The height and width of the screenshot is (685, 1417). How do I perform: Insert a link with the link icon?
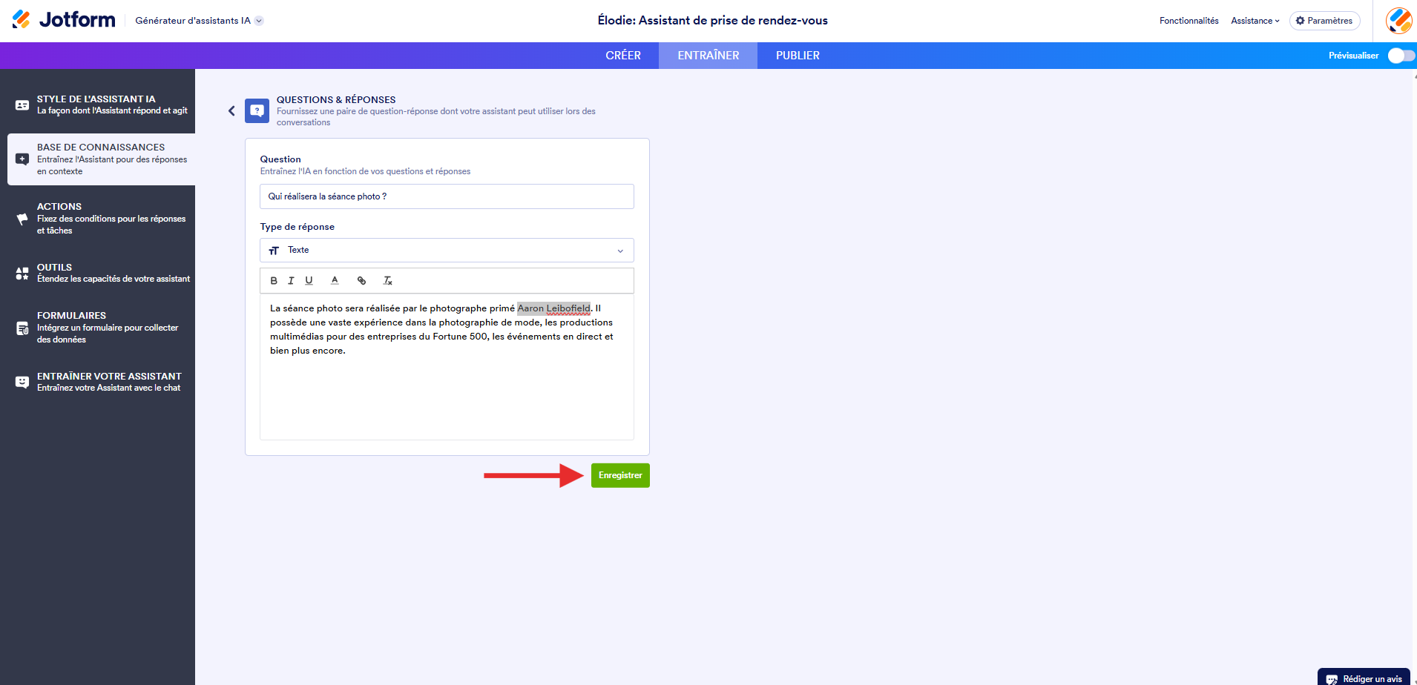pyautogui.click(x=361, y=280)
